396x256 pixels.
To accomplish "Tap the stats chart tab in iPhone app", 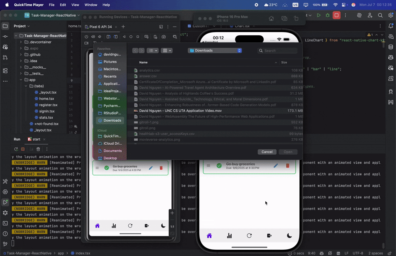I will pyautogui.click(x=229, y=236).
